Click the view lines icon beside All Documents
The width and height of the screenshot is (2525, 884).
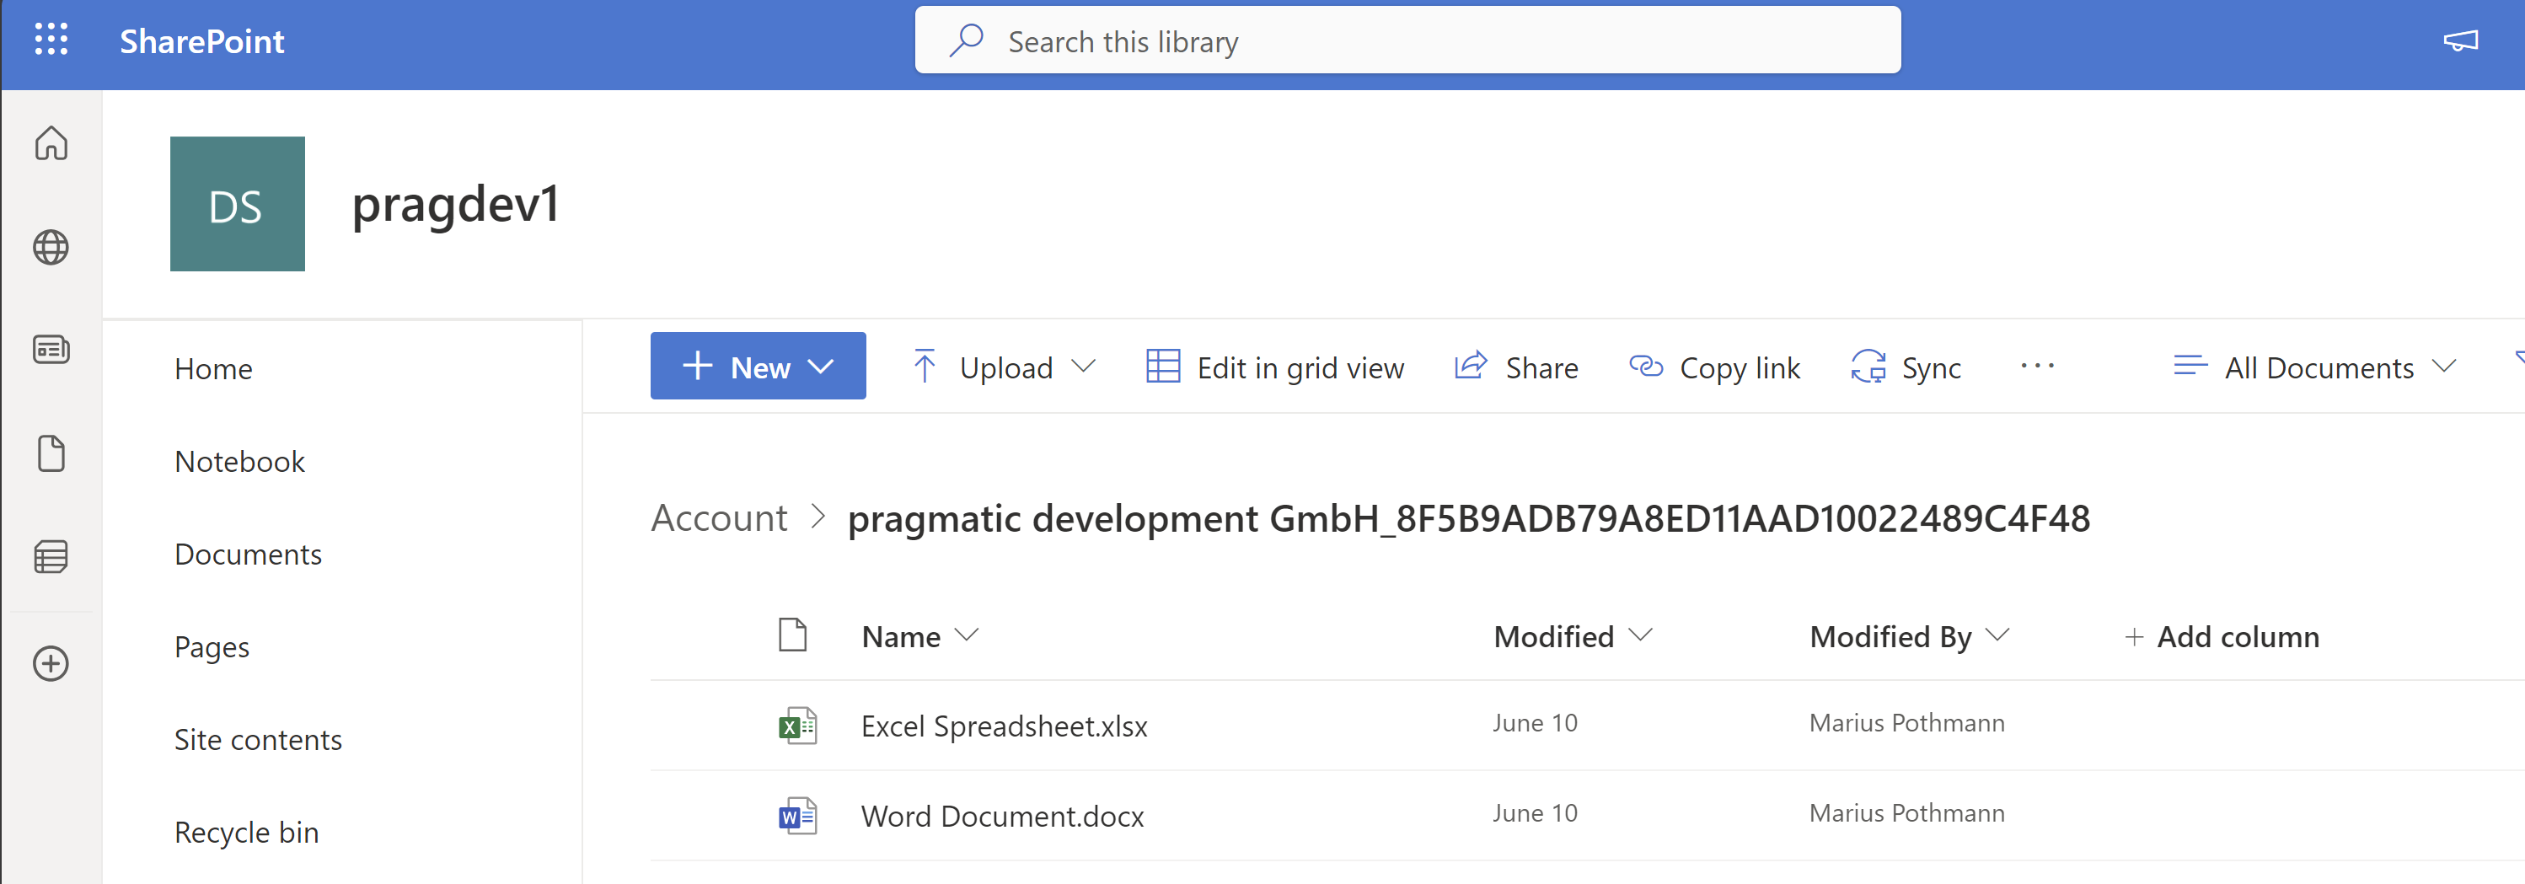tap(2190, 366)
